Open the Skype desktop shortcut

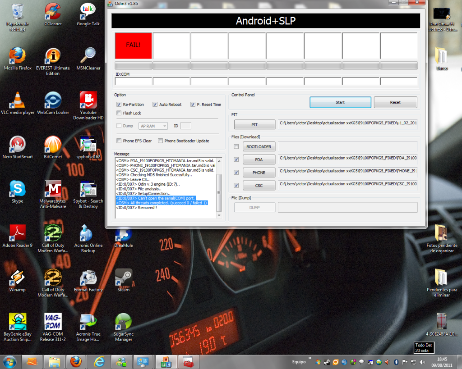(x=17, y=189)
